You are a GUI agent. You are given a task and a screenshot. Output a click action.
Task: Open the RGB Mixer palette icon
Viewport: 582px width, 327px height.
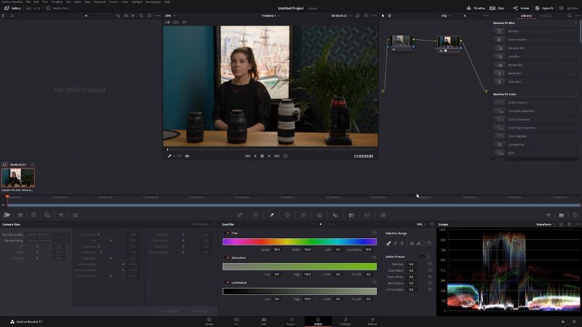pyautogui.click(x=61, y=215)
